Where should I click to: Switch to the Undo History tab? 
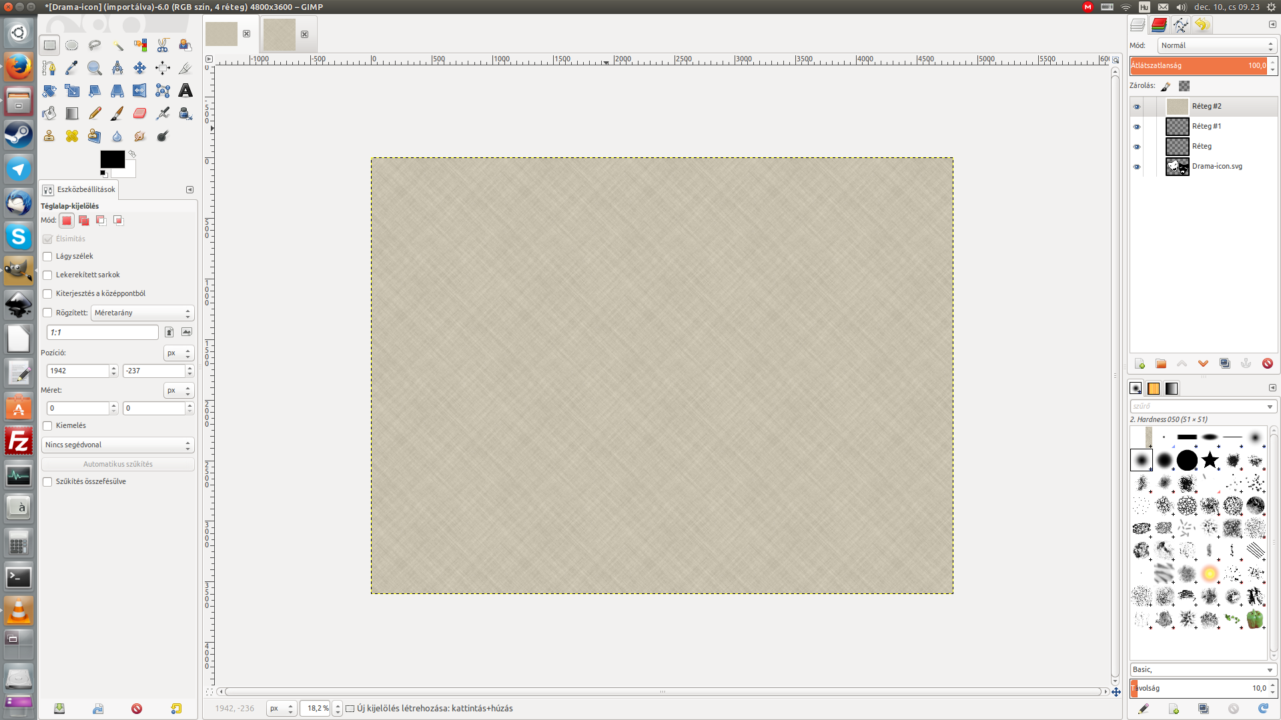pyautogui.click(x=1202, y=25)
